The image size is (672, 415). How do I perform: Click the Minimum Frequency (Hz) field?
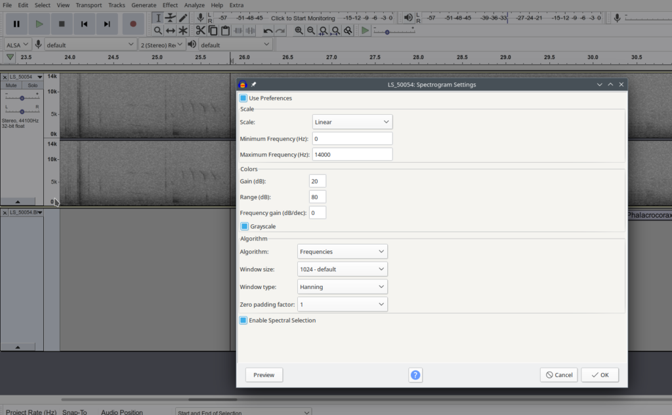click(352, 139)
